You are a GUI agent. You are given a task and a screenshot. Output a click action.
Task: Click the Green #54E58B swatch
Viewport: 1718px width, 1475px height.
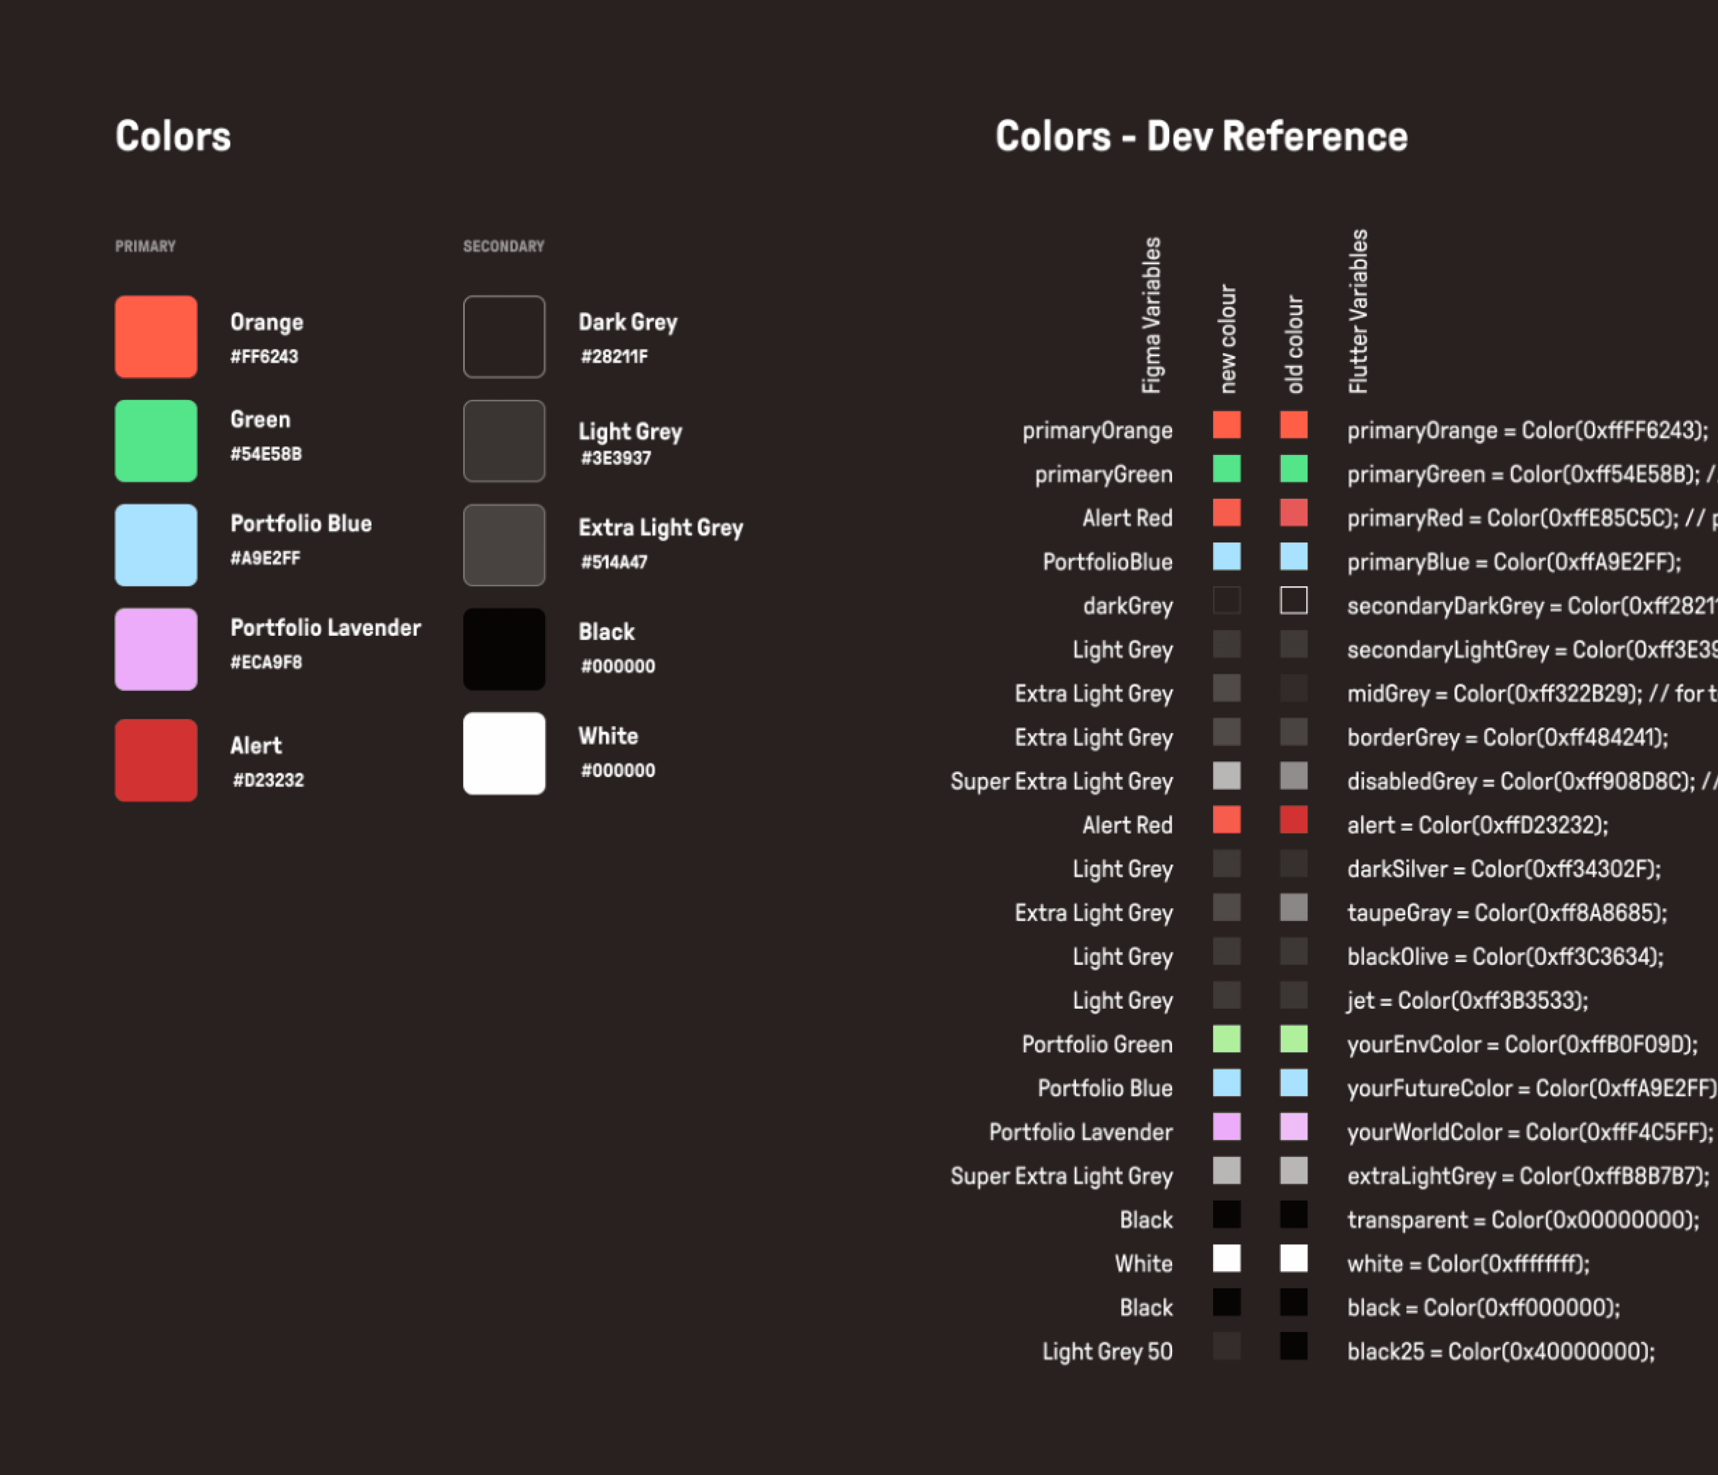point(156,441)
